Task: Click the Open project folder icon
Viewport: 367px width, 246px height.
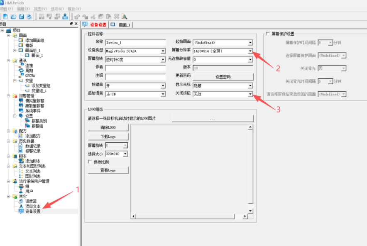Action: 13,16
